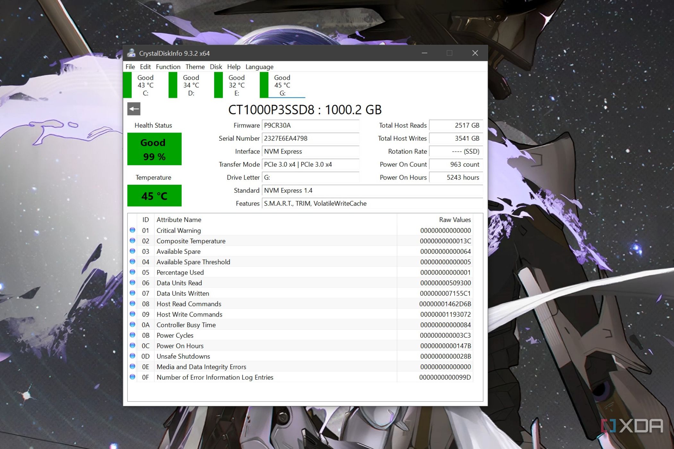Click the Serial Number field 2327E6EA4798

(310, 138)
